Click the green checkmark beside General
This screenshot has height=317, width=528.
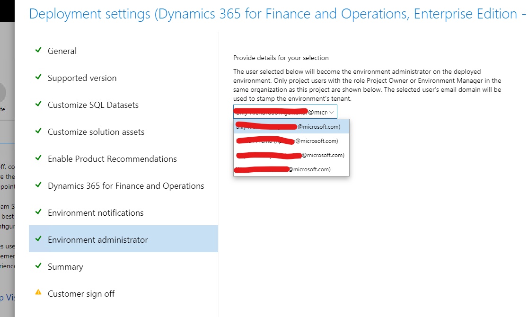click(38, 50)
